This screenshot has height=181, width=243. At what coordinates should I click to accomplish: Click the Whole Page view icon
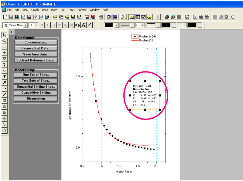coord(179,17)
